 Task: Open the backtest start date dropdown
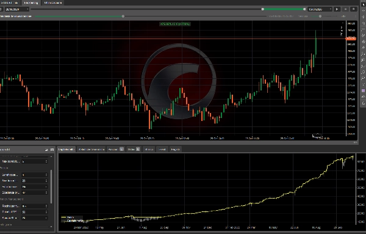point(17,9)
